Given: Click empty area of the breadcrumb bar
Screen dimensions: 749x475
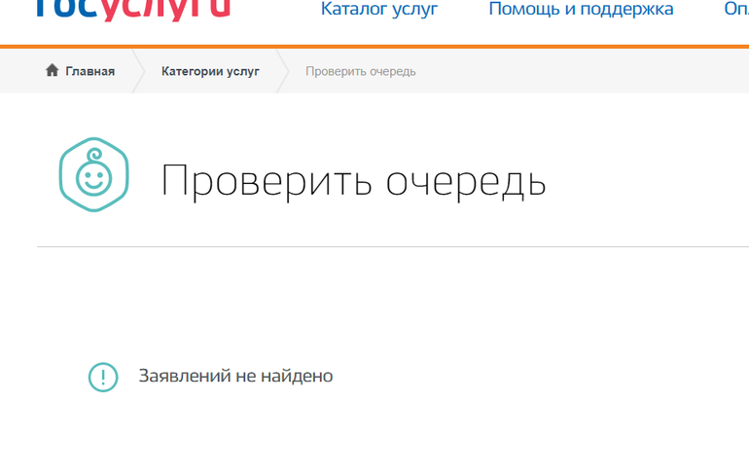Looking at the screenshot, I should (x=584, y=71).
